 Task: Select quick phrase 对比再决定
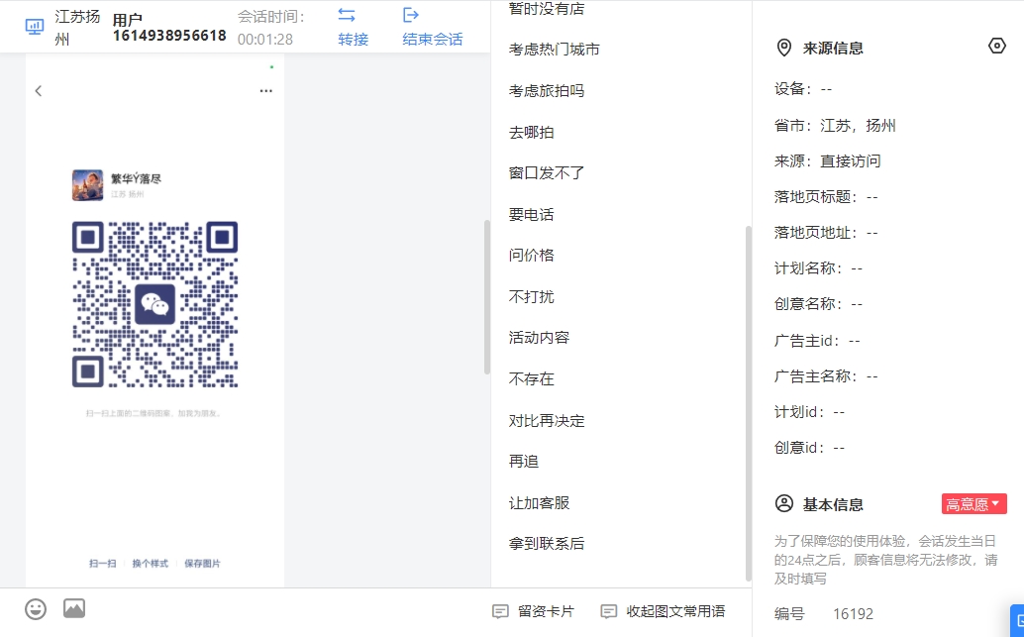point(547,421)
